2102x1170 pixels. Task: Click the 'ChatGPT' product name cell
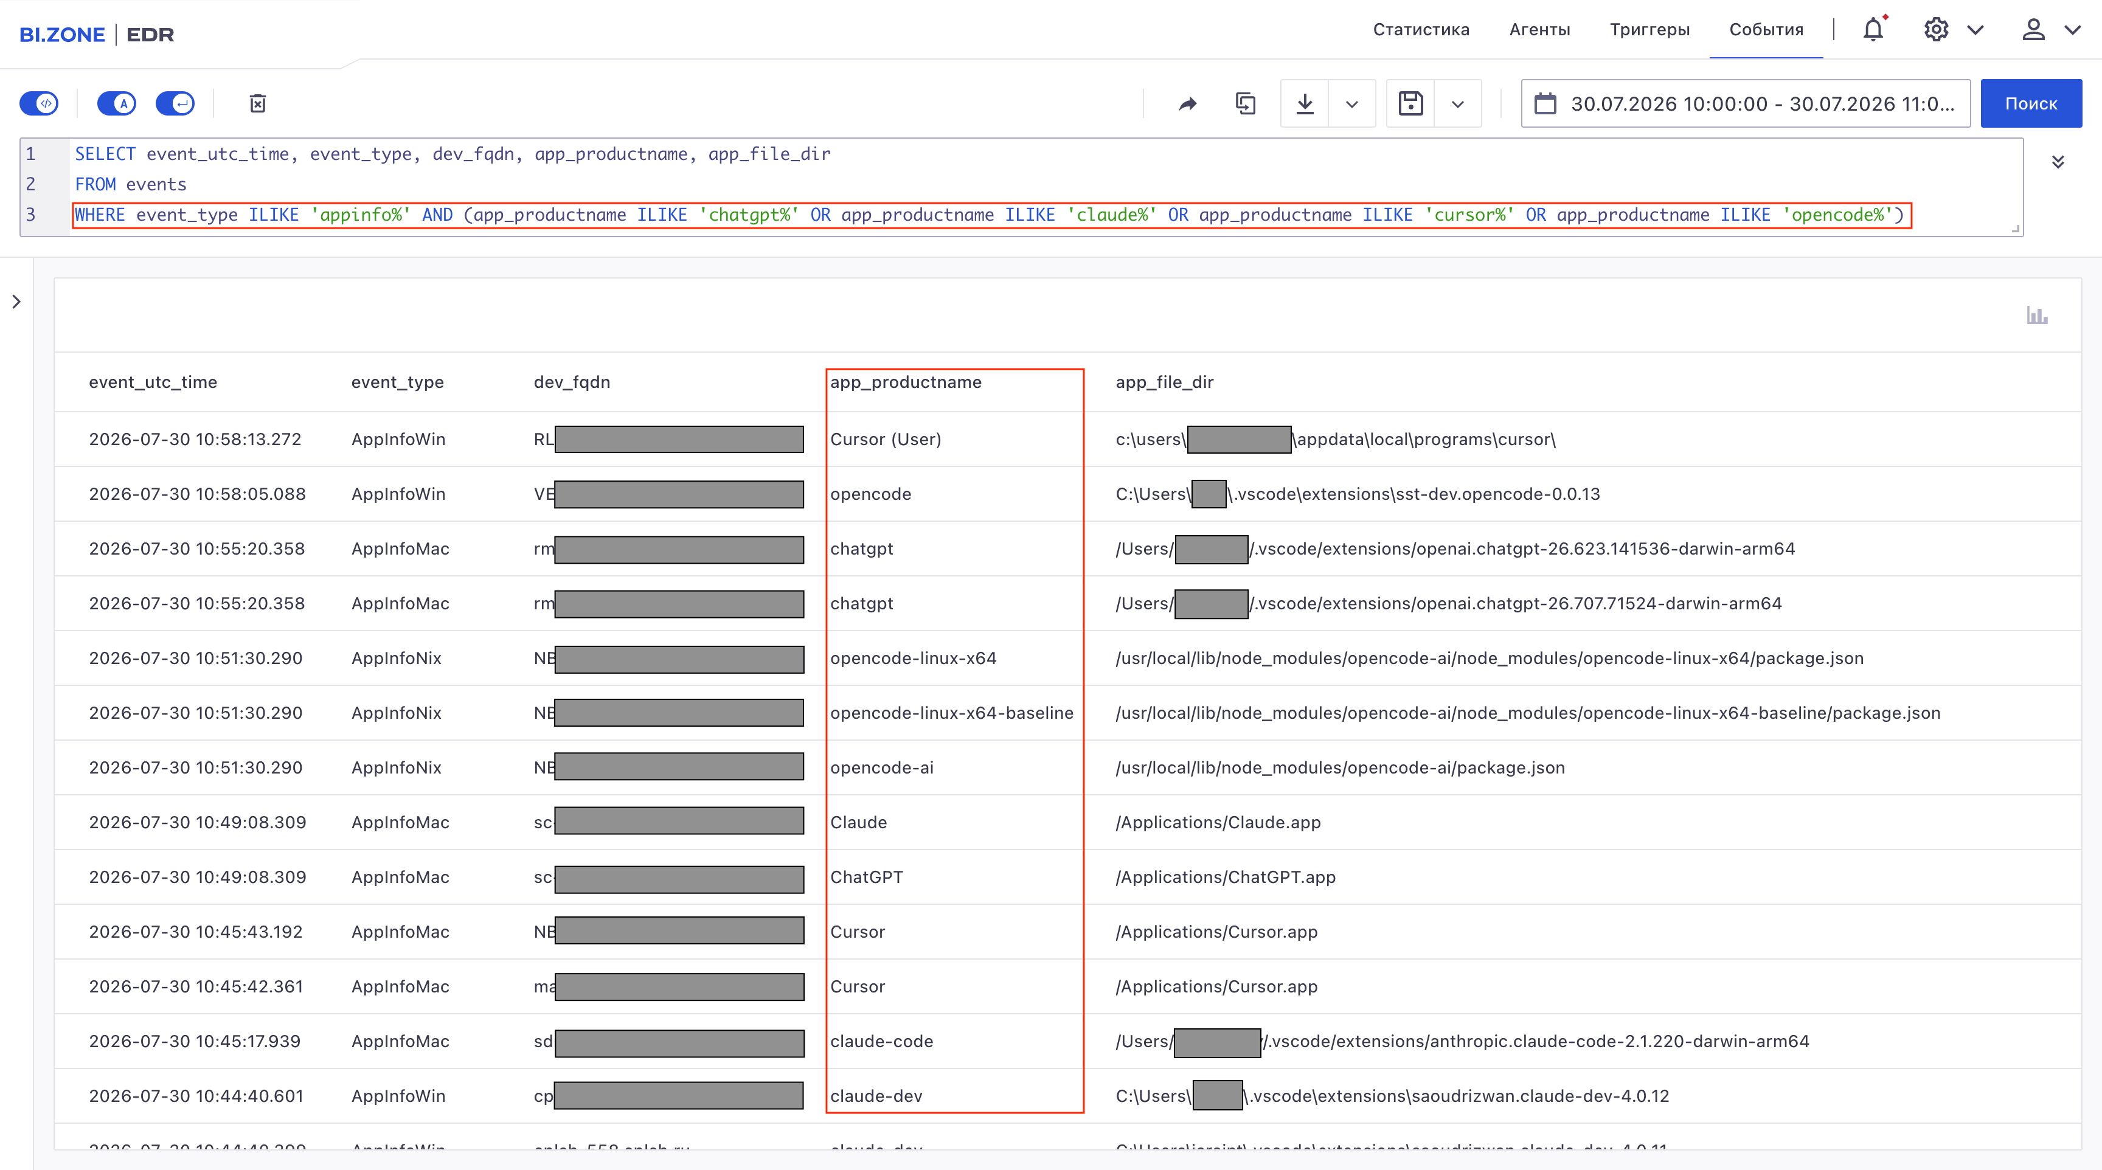coord(867,876)
